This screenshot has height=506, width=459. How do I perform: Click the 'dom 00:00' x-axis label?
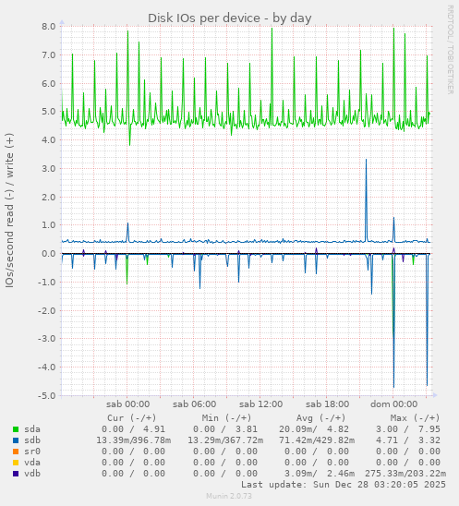[393, 404]
